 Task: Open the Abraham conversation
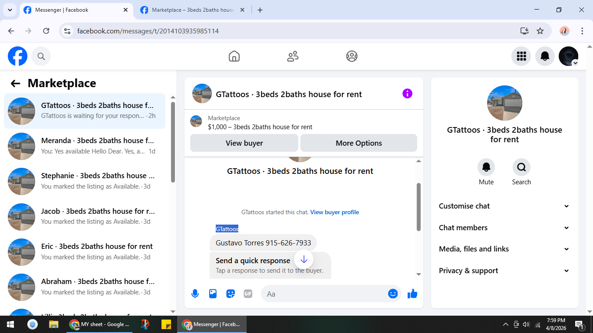point(85,287)
